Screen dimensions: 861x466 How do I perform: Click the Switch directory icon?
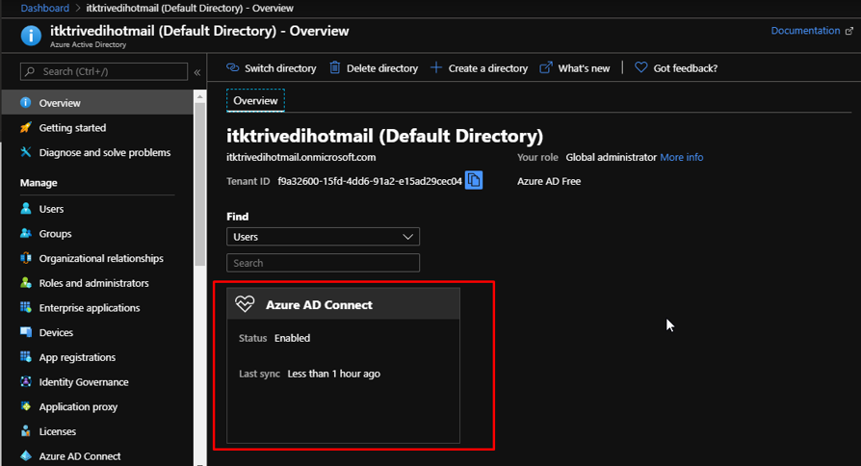click(233, 68)
